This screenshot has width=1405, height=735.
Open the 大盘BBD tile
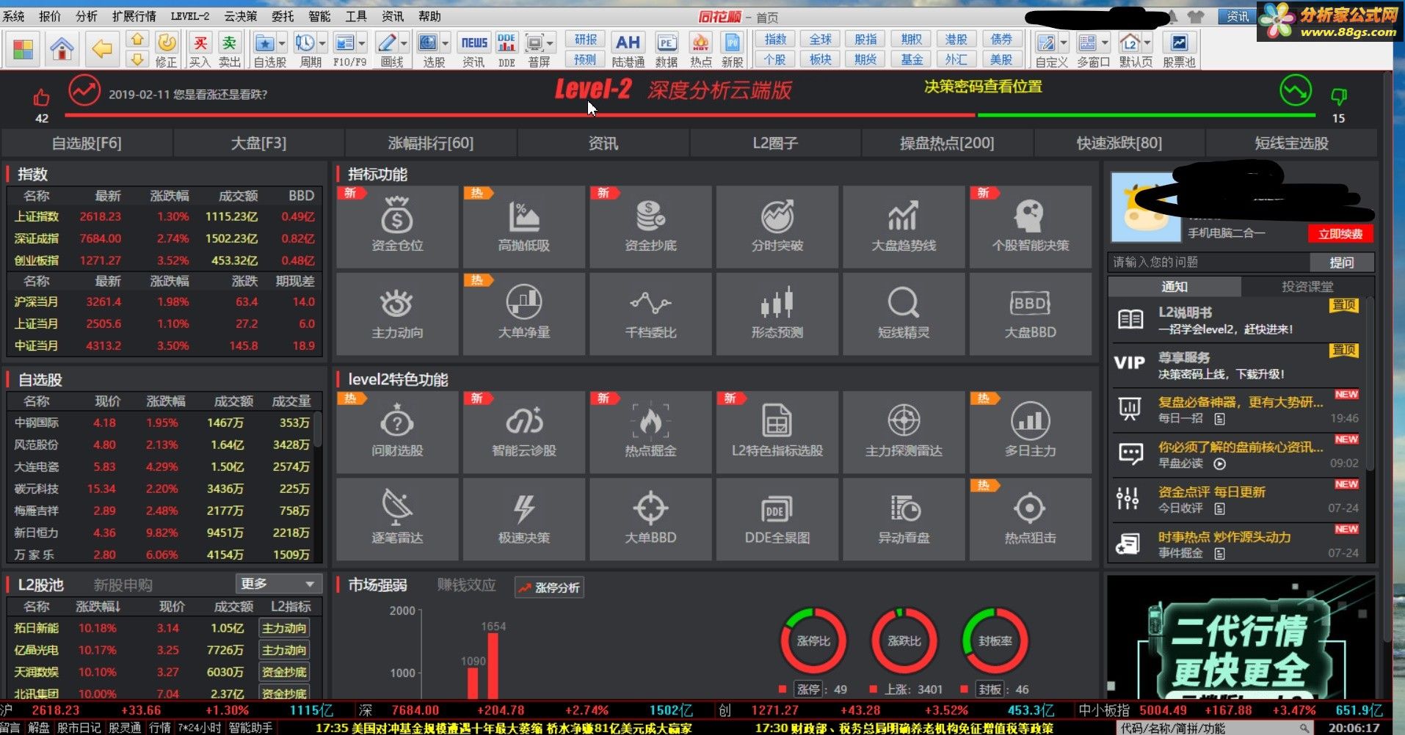[x=1031, y=314]
